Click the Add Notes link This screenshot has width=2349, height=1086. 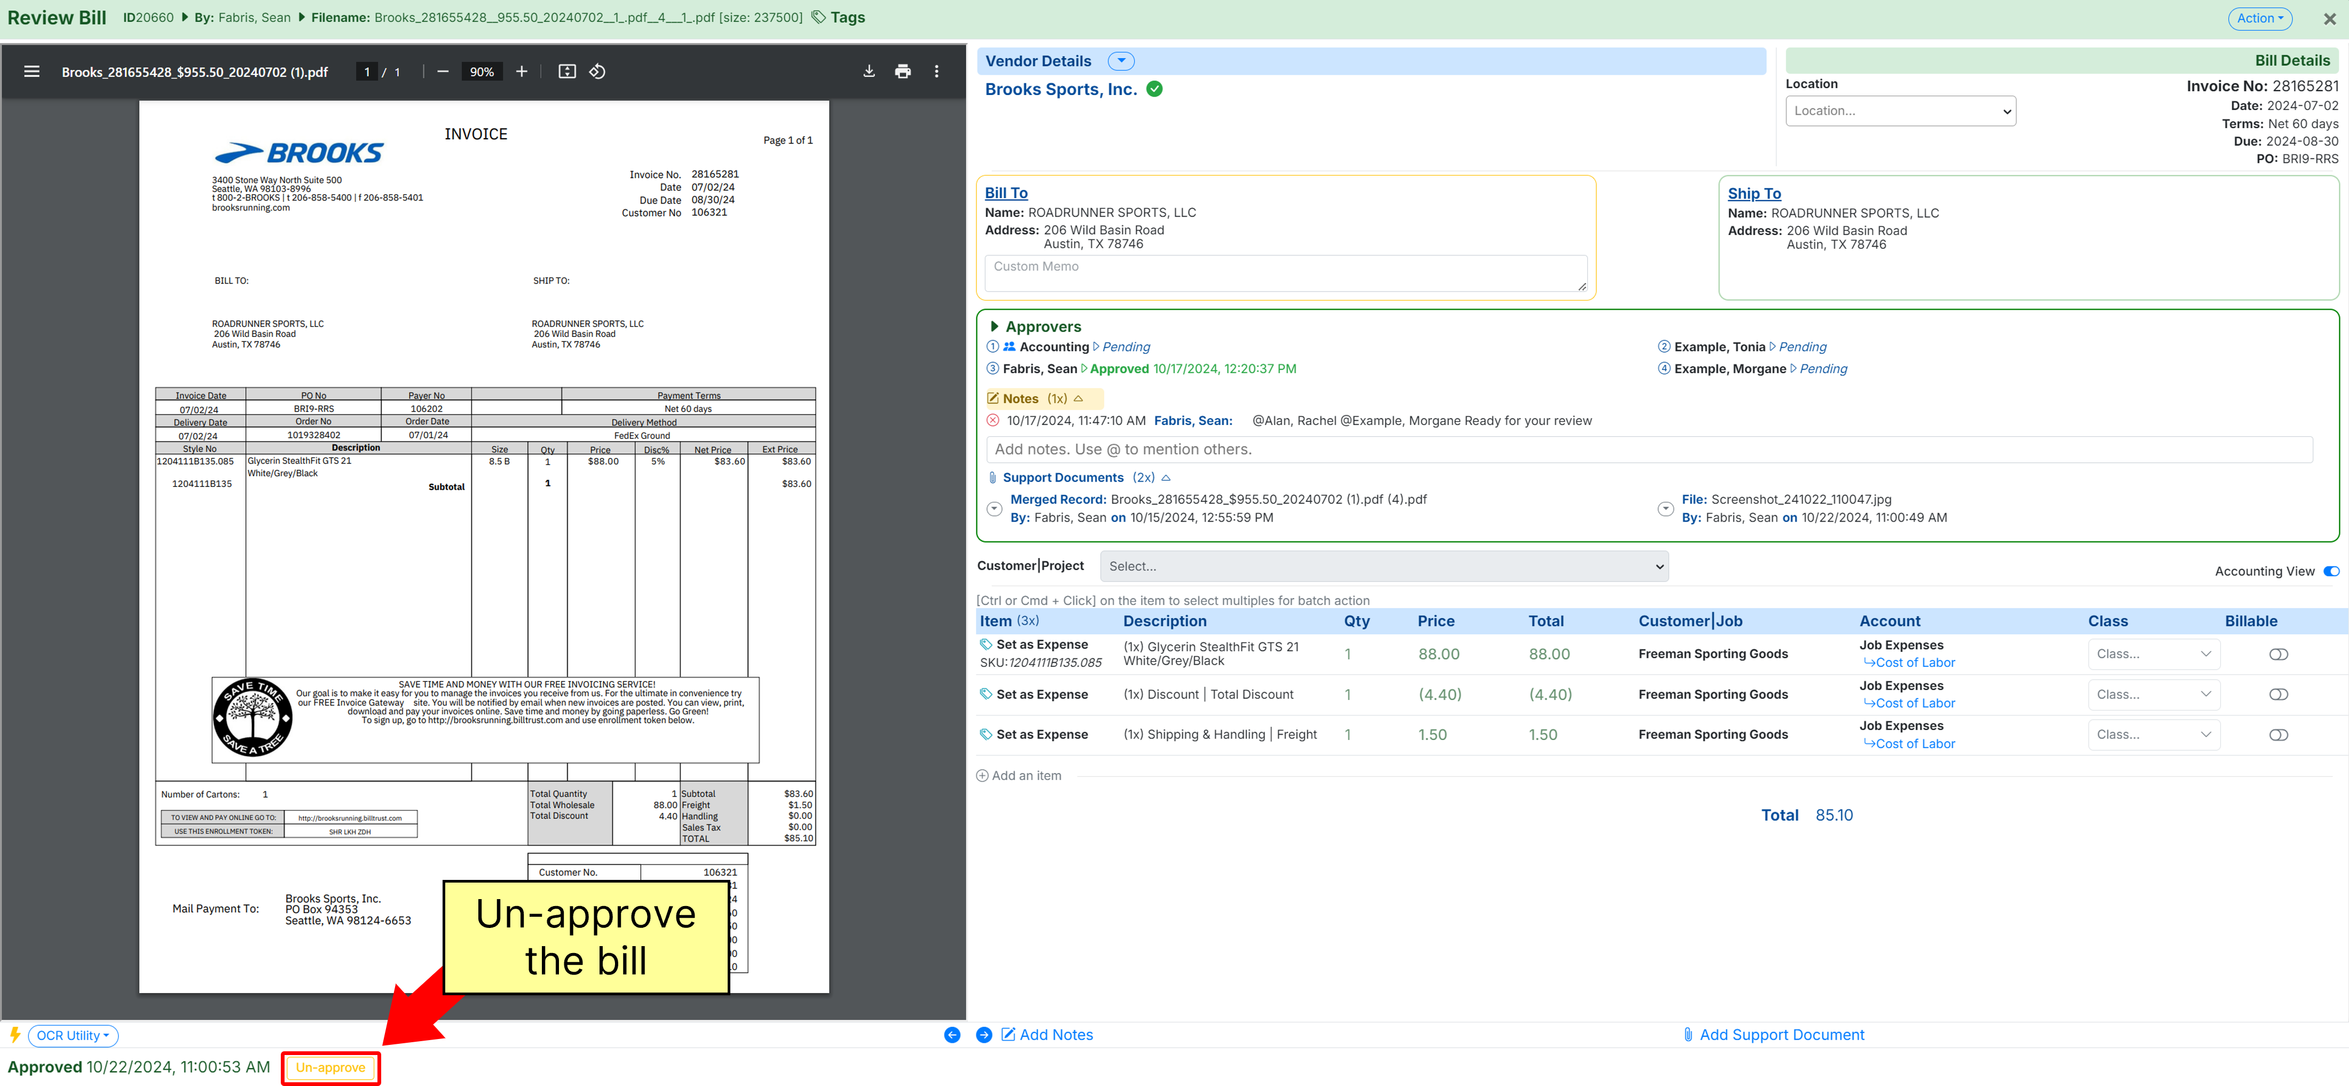[x=1047, y=1035]
